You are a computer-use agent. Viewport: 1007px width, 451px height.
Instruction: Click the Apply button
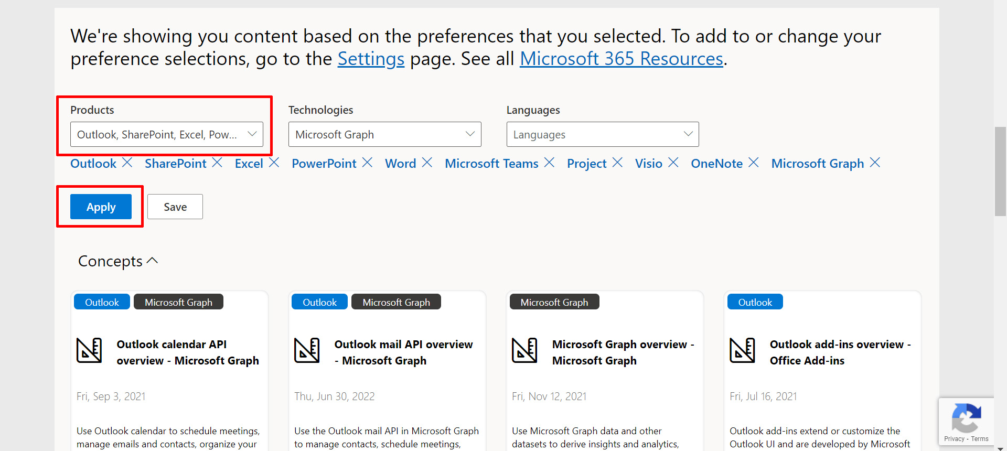pyautogui.click(x=101, y=207)
